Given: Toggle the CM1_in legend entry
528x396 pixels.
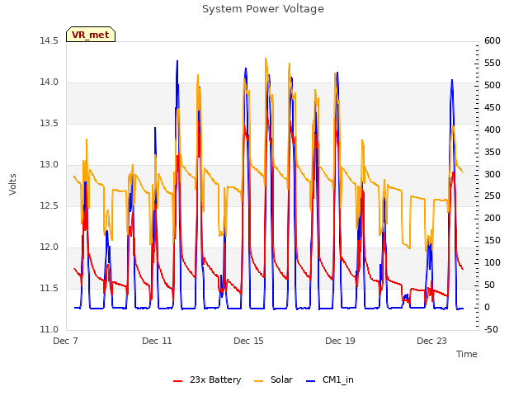Looking at the screenshot, I should click(x=330, y=379).
